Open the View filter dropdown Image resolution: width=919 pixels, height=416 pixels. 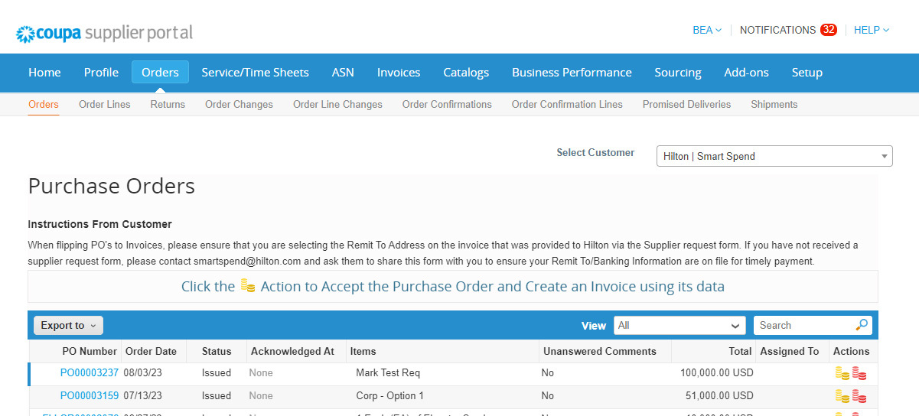pos(679,325)
